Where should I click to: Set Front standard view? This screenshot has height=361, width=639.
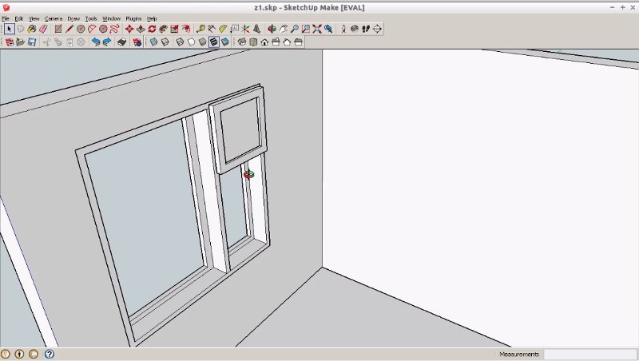pyautogui.click(x=264, y=42)
